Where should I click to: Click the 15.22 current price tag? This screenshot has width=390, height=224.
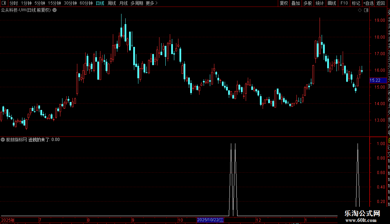pos(378,80)
